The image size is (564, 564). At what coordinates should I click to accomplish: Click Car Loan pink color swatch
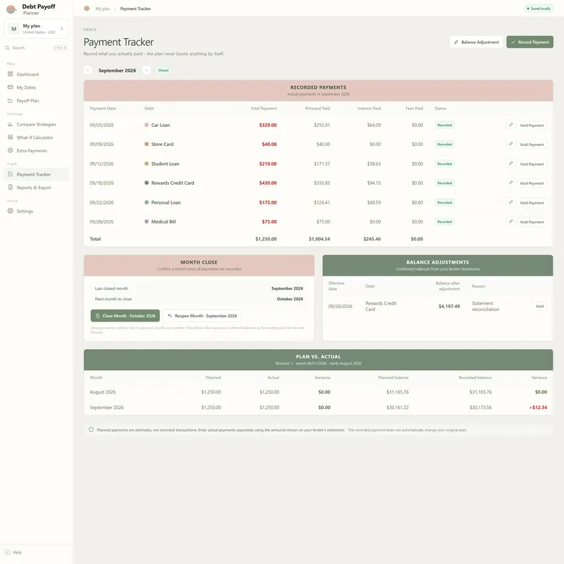tap(147, 125)
